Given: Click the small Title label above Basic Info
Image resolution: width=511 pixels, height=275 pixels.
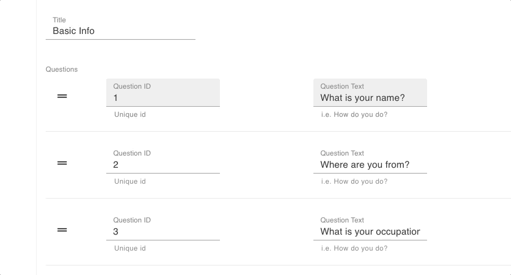Looking at the screenshot, I should coord(59,20).
